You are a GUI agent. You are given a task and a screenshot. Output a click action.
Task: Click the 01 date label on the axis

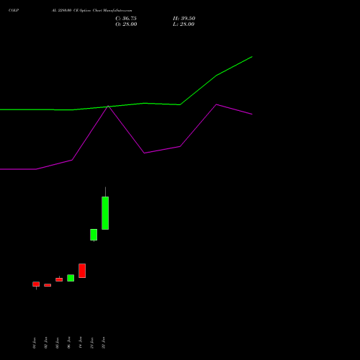(x=34, y=343)
